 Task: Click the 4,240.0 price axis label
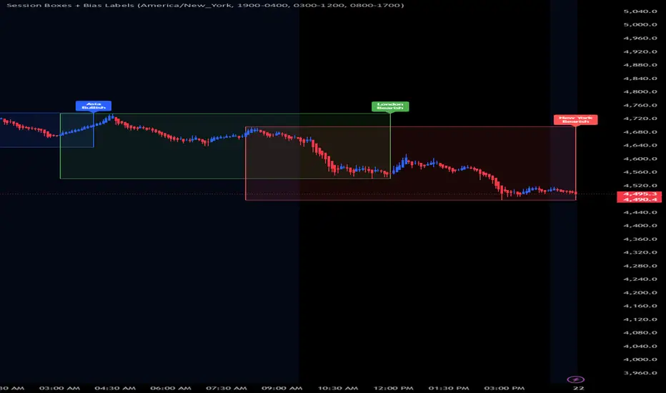coord(640,279)
